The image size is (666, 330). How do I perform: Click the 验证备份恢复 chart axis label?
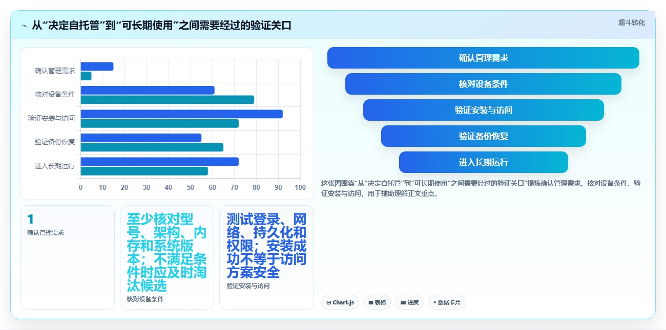55,142
